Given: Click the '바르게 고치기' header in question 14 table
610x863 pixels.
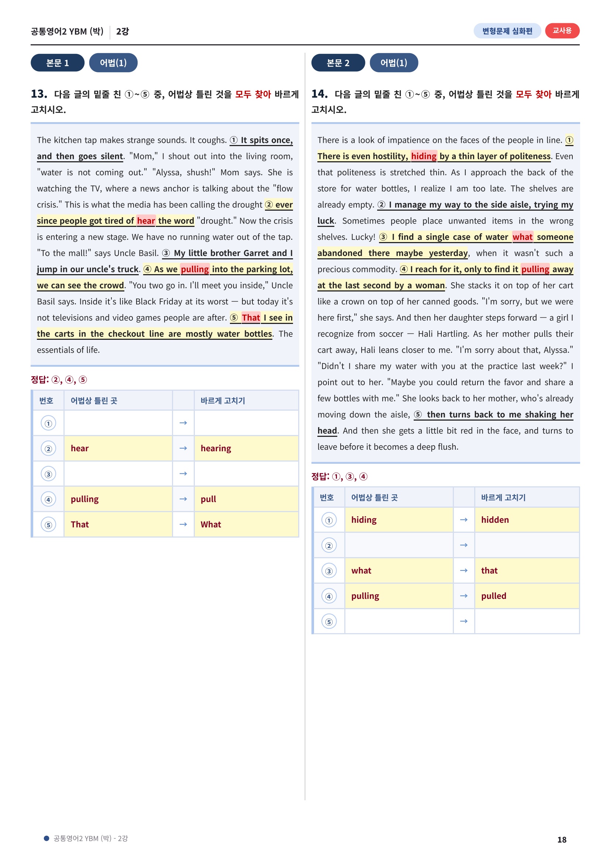Looking at the screenshot, I should point(503,498).
